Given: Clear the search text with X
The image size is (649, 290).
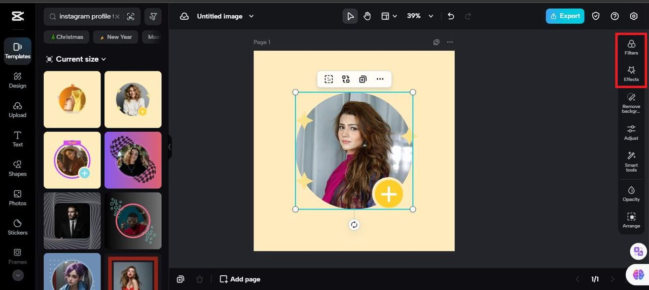Looking at the screenshot, I should click(118, 16).
